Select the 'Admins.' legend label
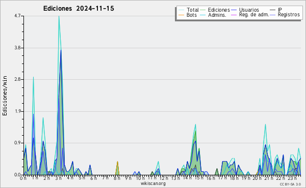306x188 pixels. (217, 15)
